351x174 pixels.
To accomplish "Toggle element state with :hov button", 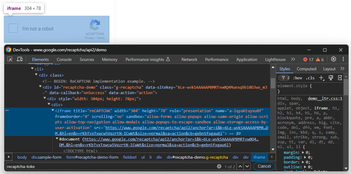I will [297, 78].
